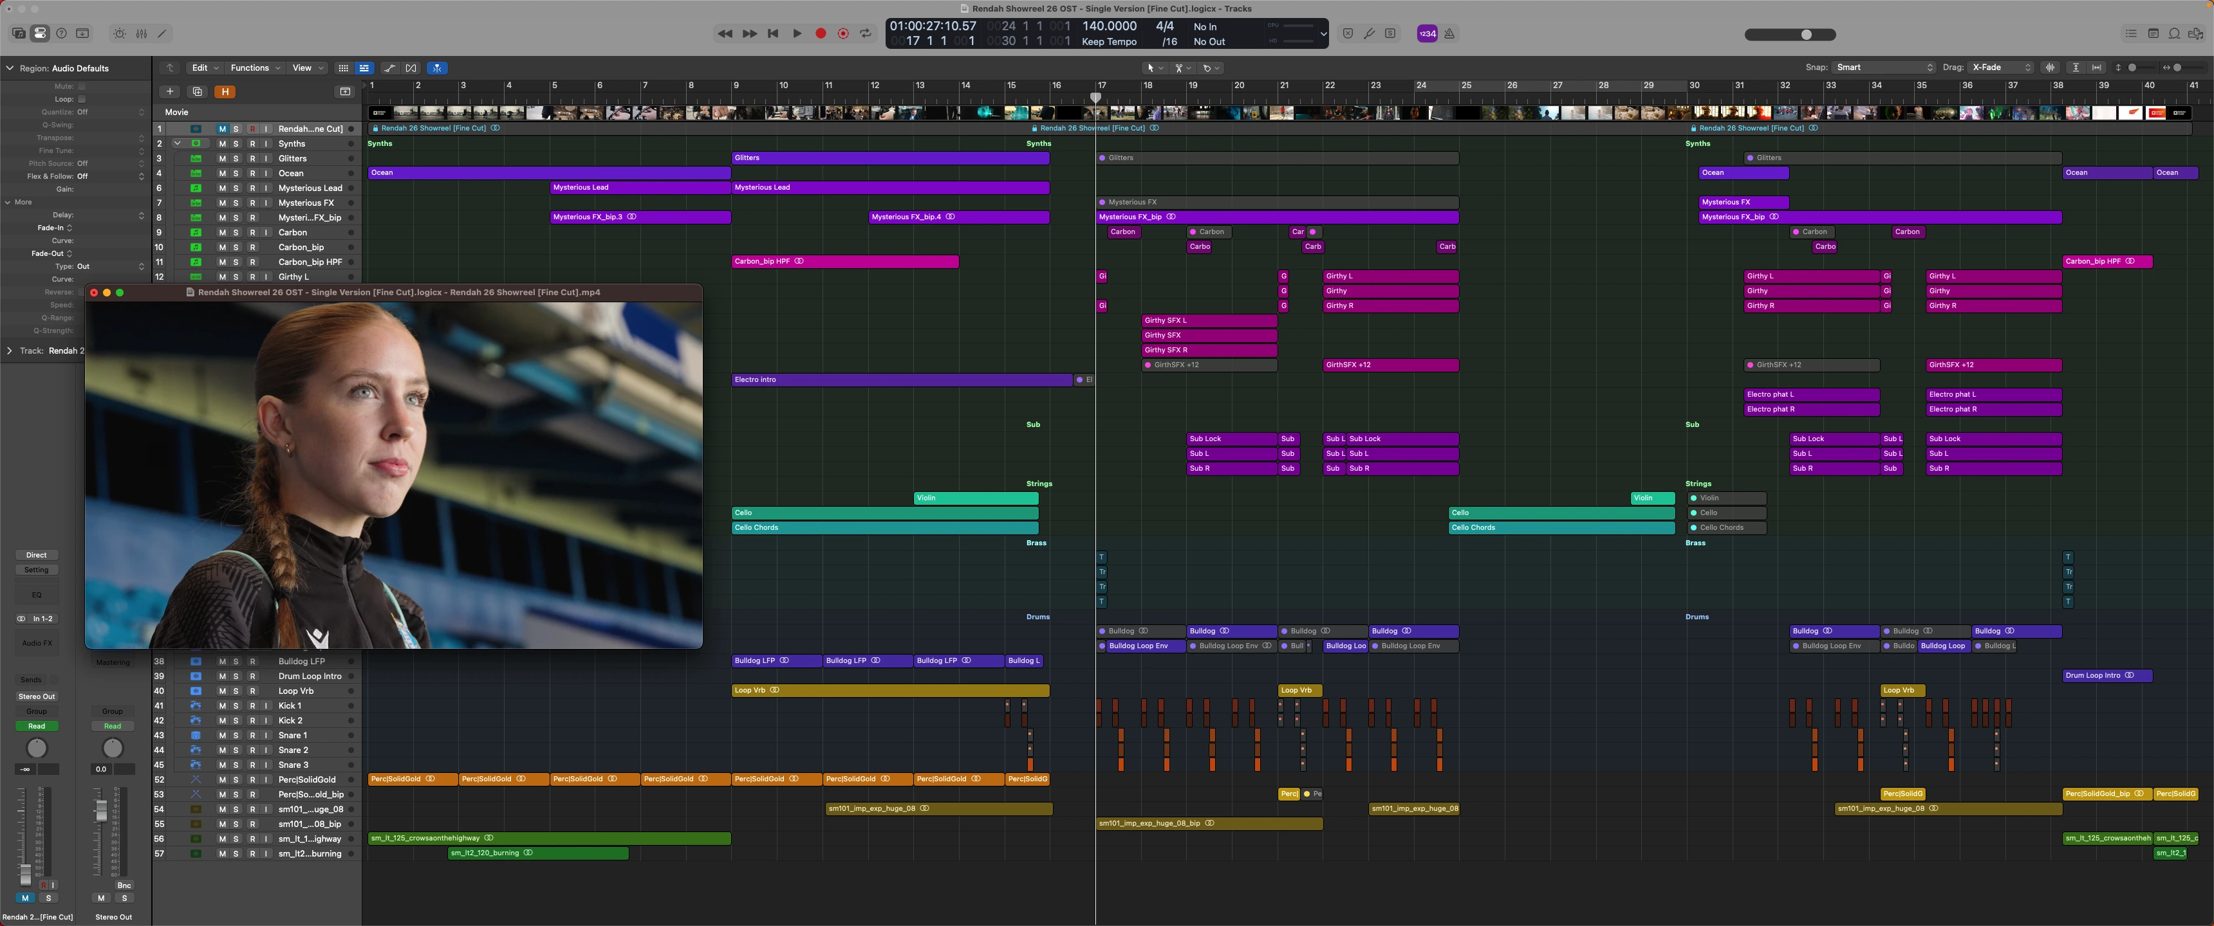
Task: Open the Mixer using the faders icon
Action: click(x=141, y=33)
